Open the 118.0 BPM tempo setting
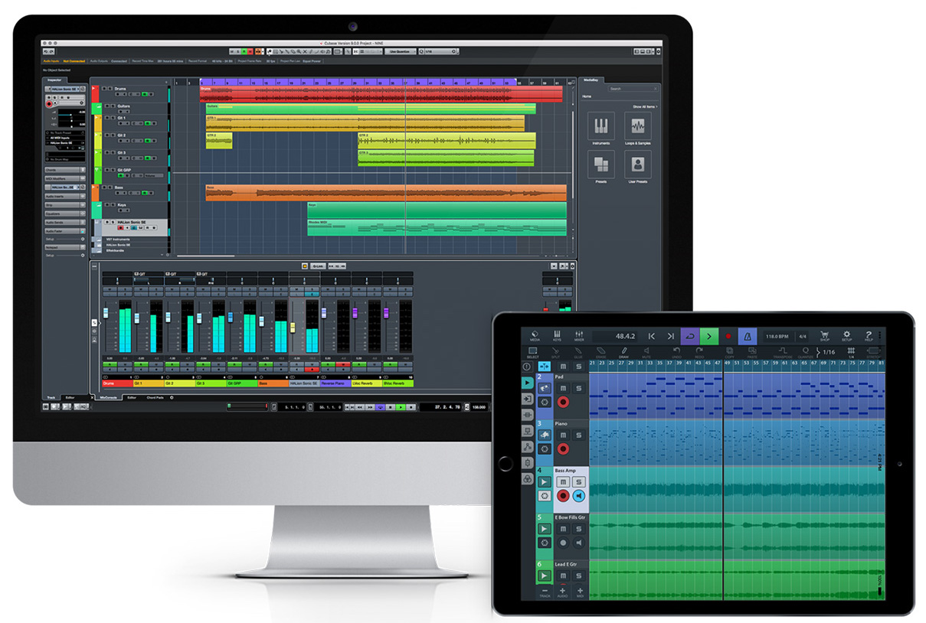The height and width of the screenshot is (623, 926). point(777,336)
